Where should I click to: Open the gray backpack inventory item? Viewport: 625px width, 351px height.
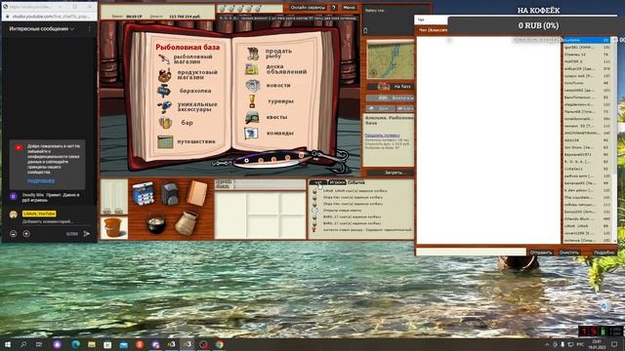(x=170, y=194)
